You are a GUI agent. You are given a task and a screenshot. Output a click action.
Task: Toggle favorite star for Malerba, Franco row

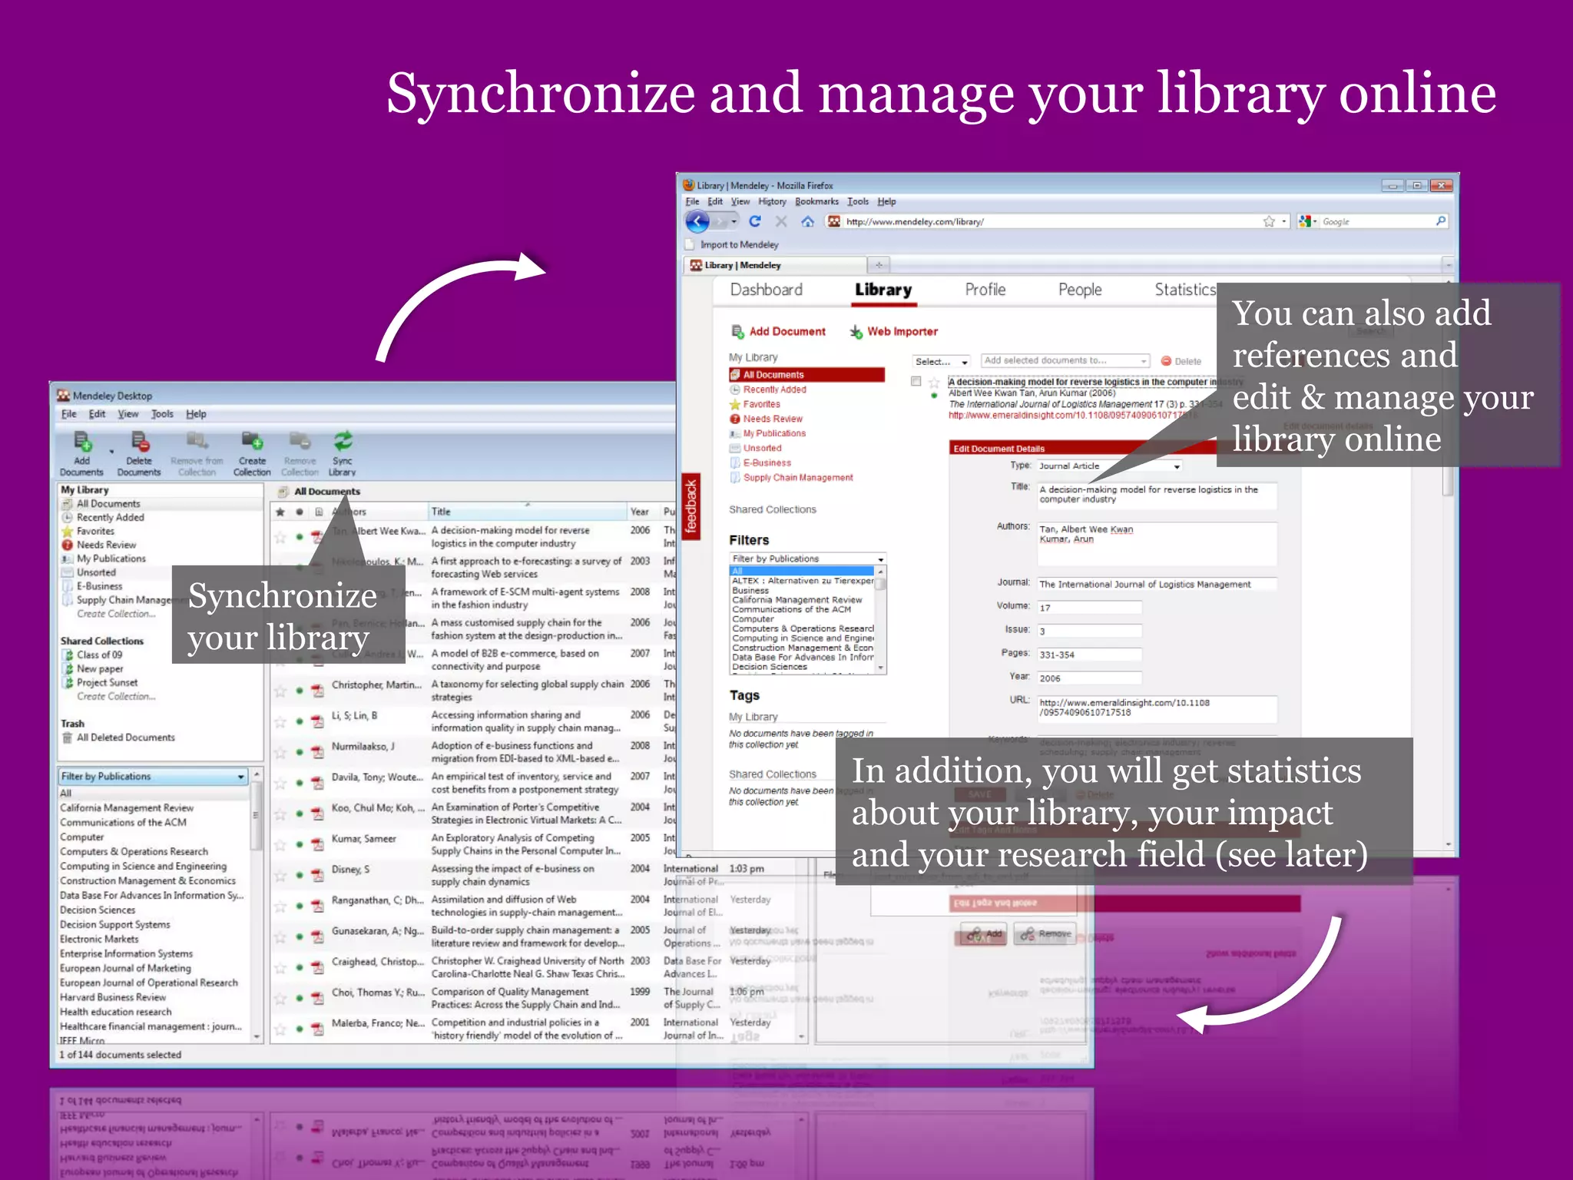tap(280, 1029)
